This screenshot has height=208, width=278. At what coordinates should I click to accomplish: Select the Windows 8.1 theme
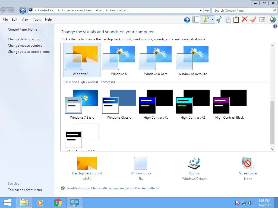pos(82,60)
